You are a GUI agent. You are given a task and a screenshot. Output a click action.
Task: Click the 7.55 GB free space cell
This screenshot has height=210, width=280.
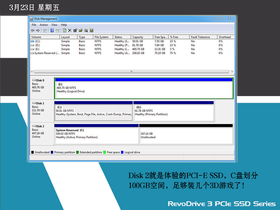pyautogui.click(x=159, y=41)
